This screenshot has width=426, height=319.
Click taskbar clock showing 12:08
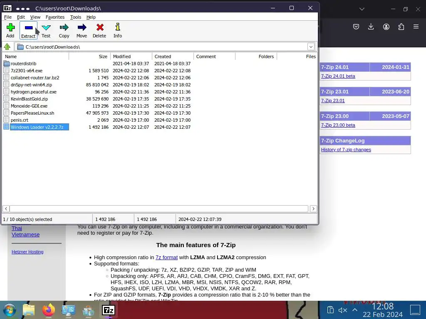(383, 307)
